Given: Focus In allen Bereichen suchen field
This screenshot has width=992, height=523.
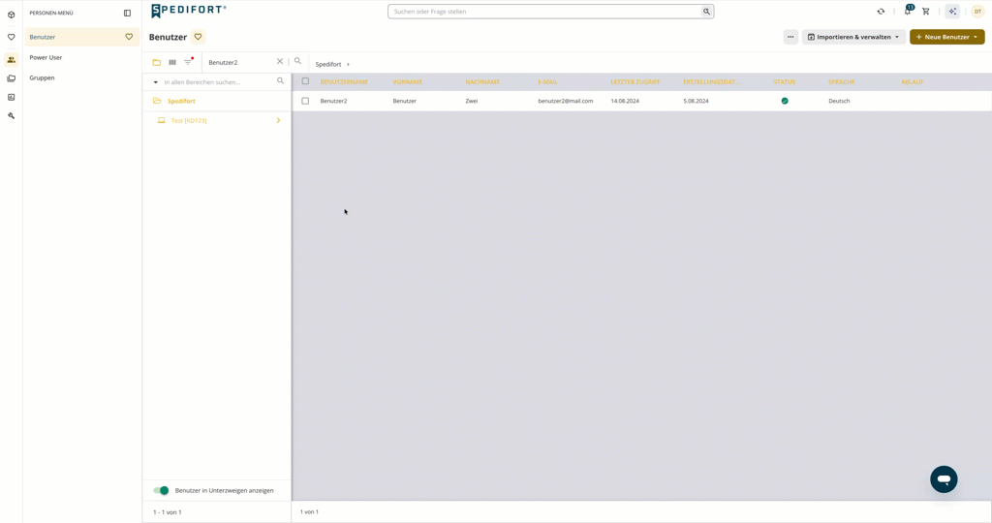Looking at the screenshot, I should click(x=218, y=82).
